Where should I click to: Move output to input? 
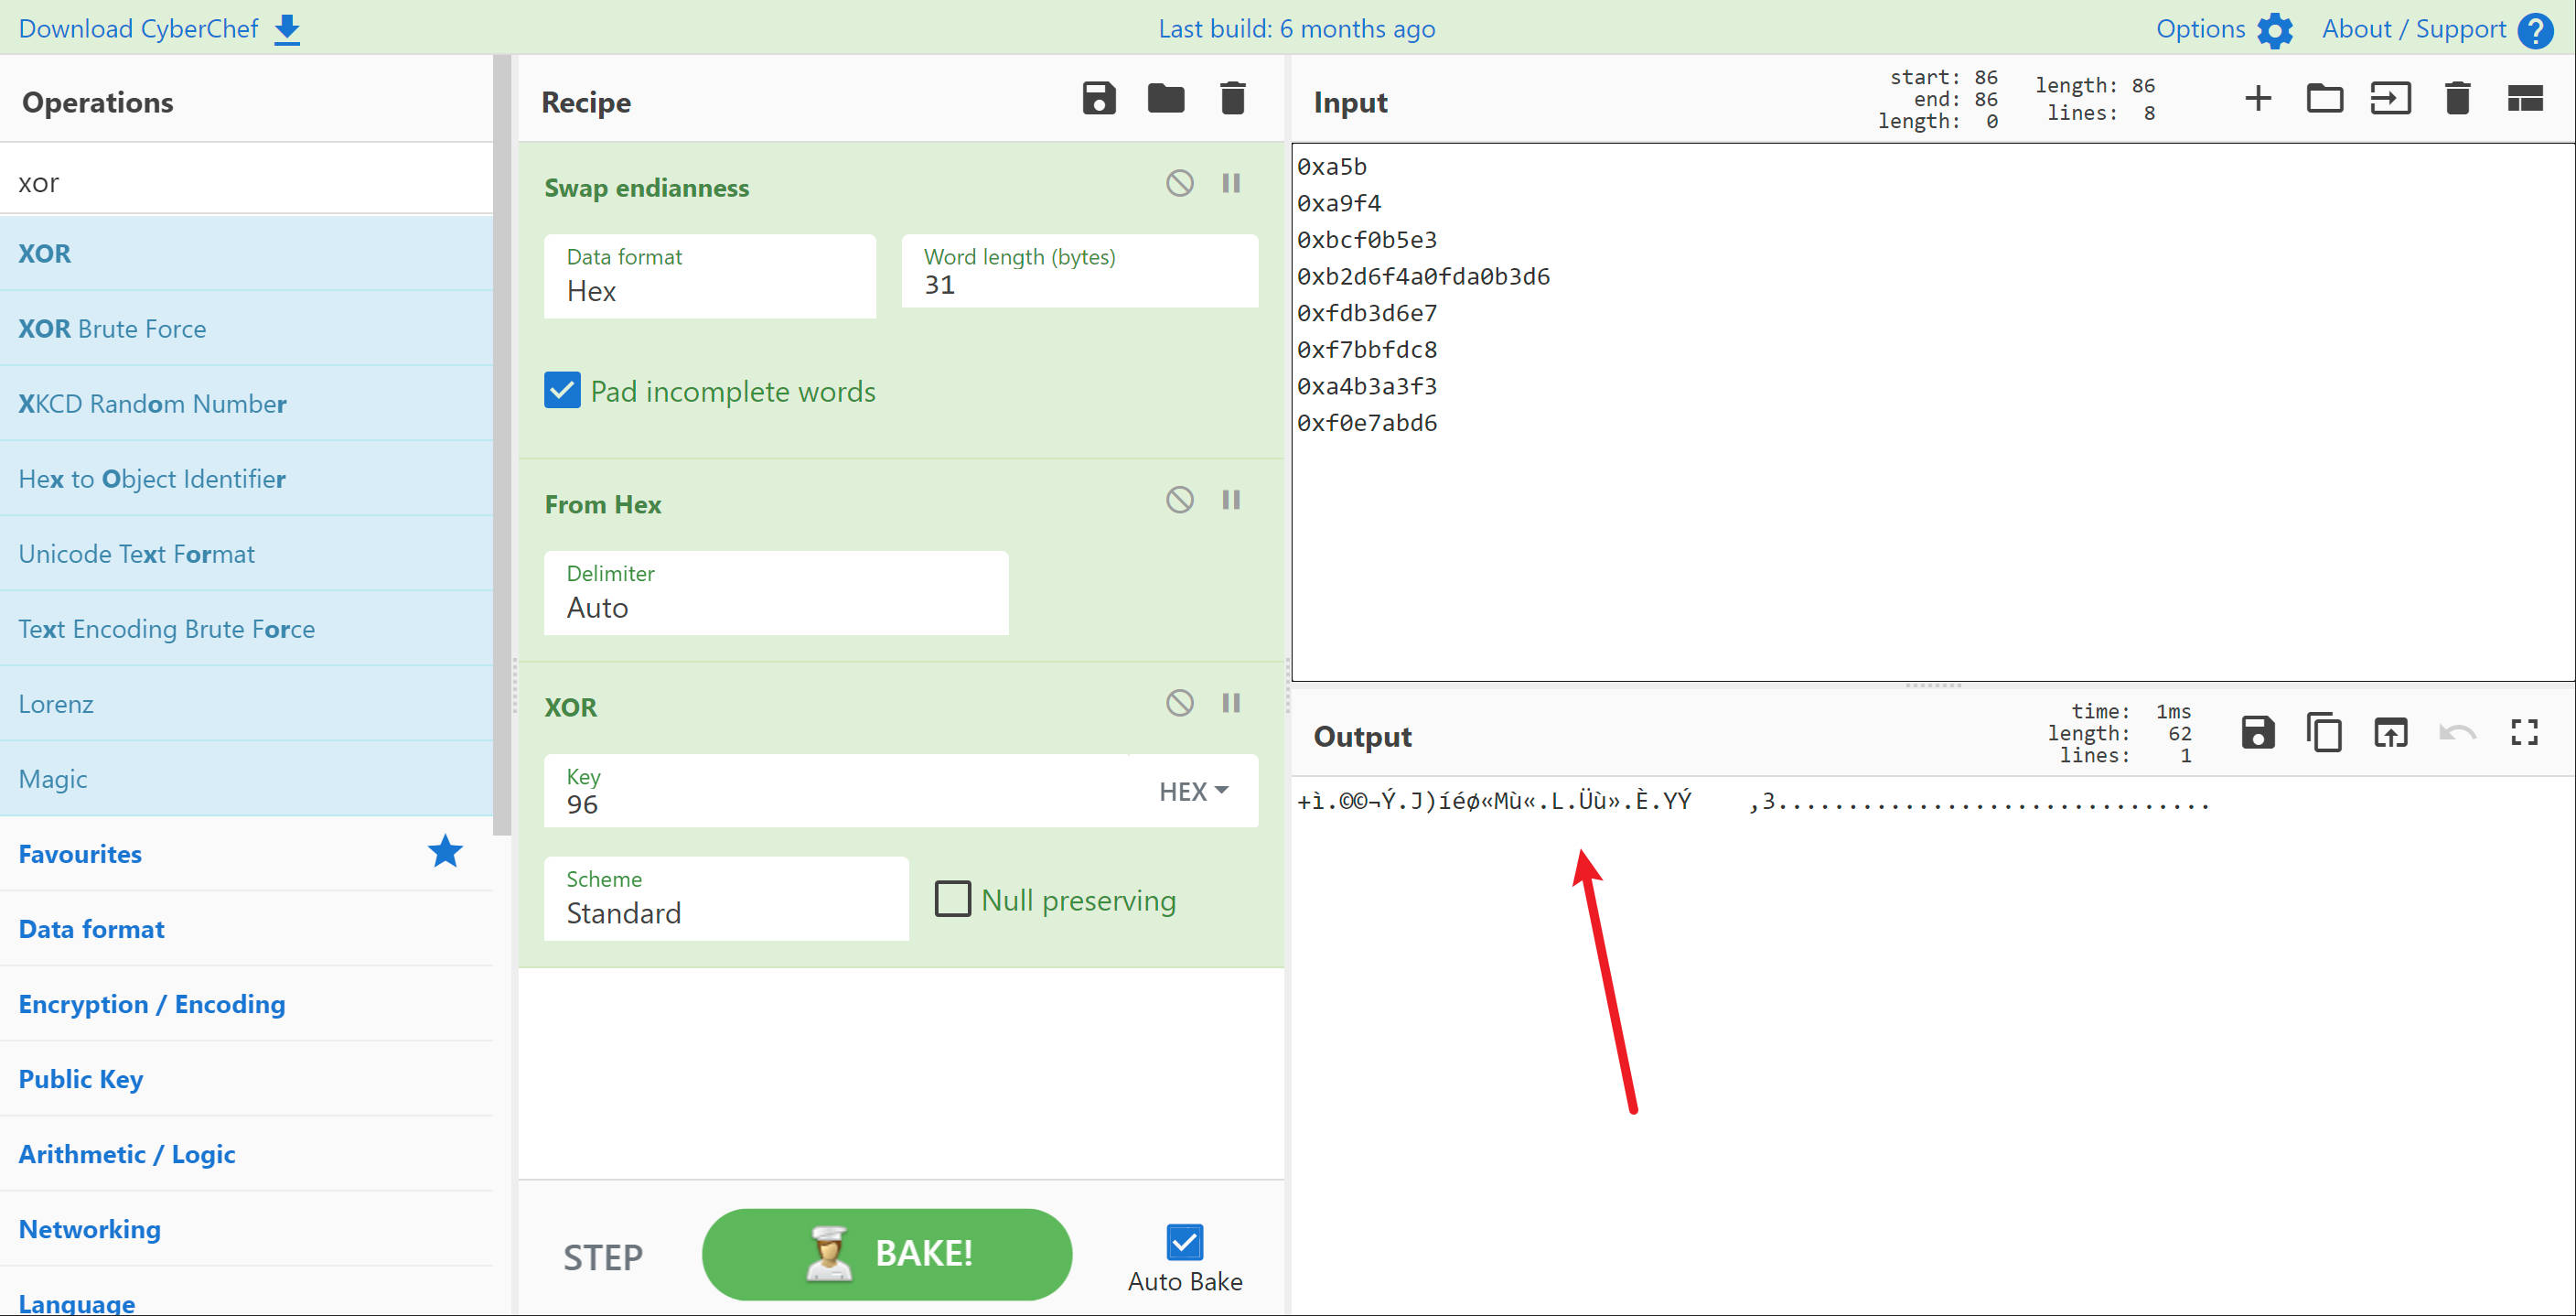(x=2390, y=732)
